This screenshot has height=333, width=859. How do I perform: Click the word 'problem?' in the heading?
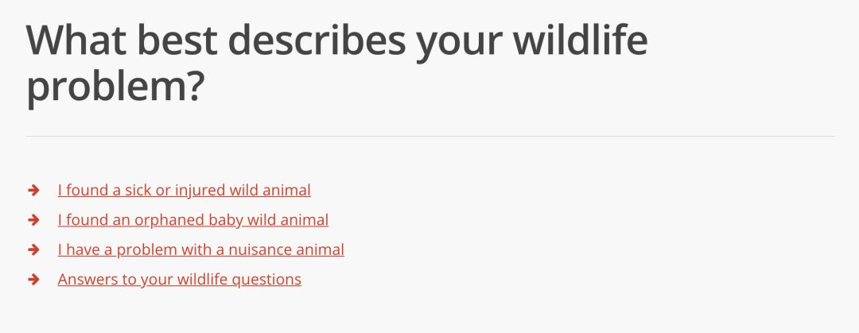click(x=116, y=87)
